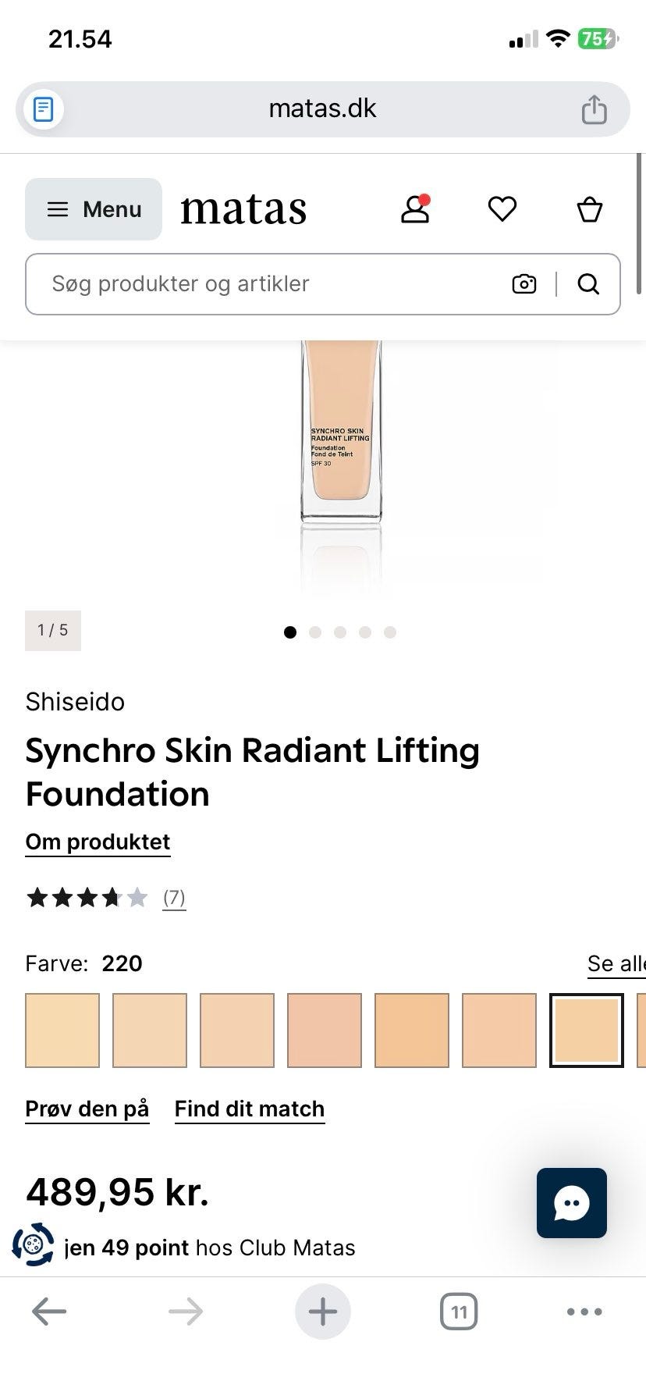
Task: Click the search products input field
Action: click(265, 284)
